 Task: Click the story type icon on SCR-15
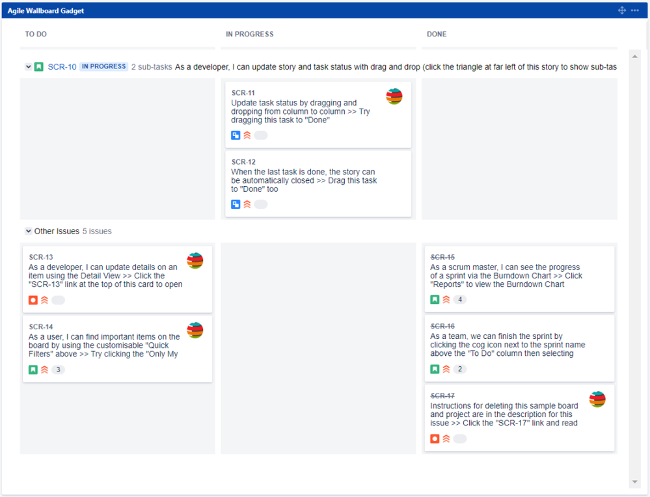click(x=435, y=299)
